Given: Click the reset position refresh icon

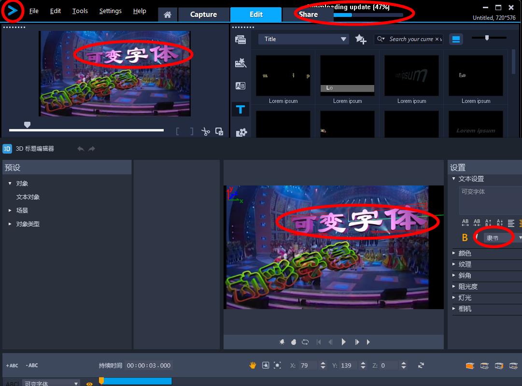Looking at the screenshot, I should click(421, 365).
